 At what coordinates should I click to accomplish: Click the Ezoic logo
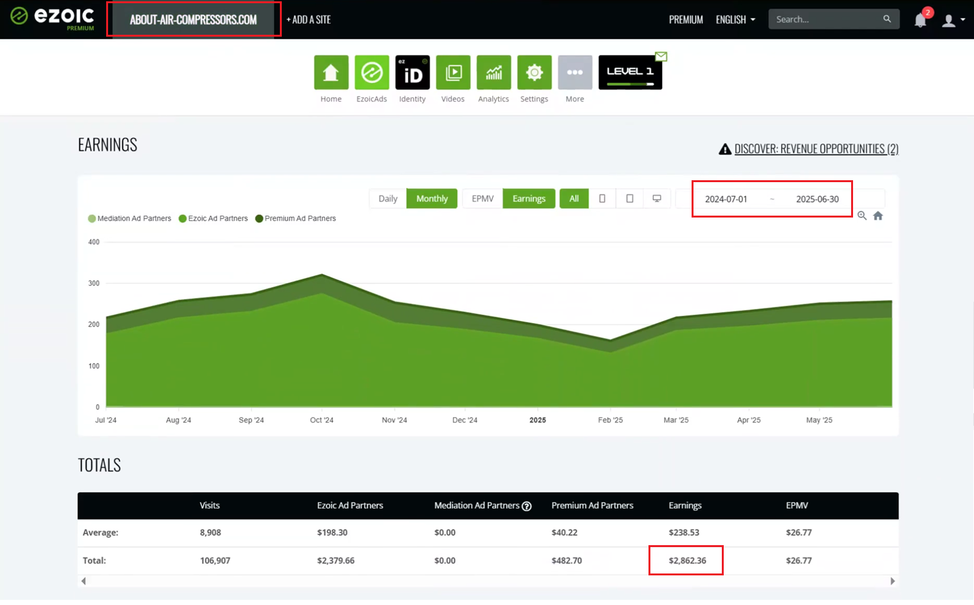coord(52,18)
